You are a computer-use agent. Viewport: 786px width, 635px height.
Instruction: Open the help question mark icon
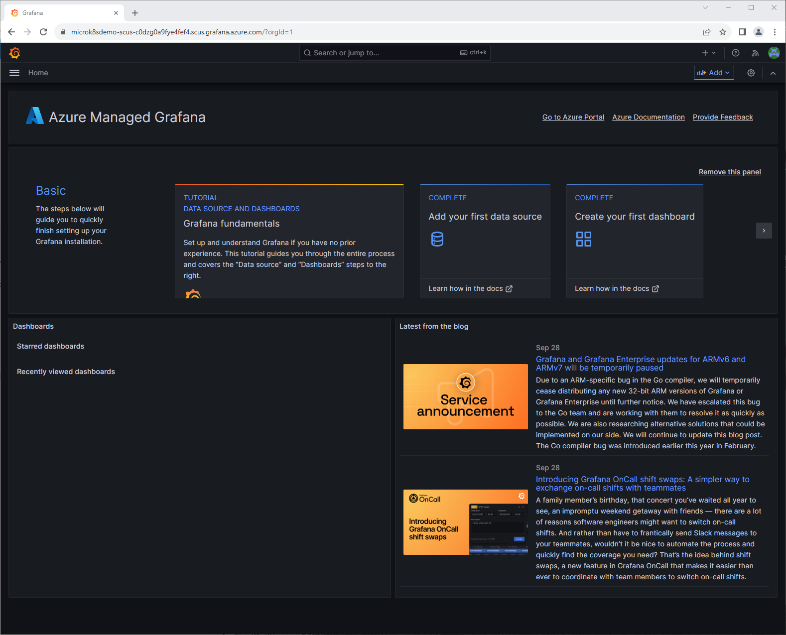[735, 53]
